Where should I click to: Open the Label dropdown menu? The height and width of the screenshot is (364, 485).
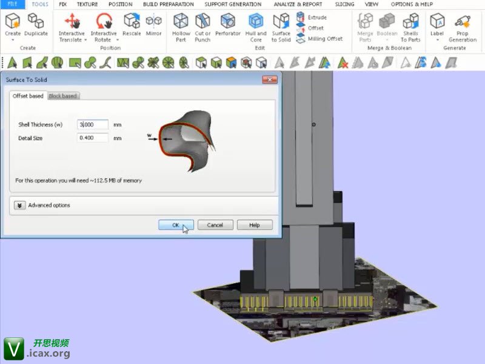click(436, 40)
